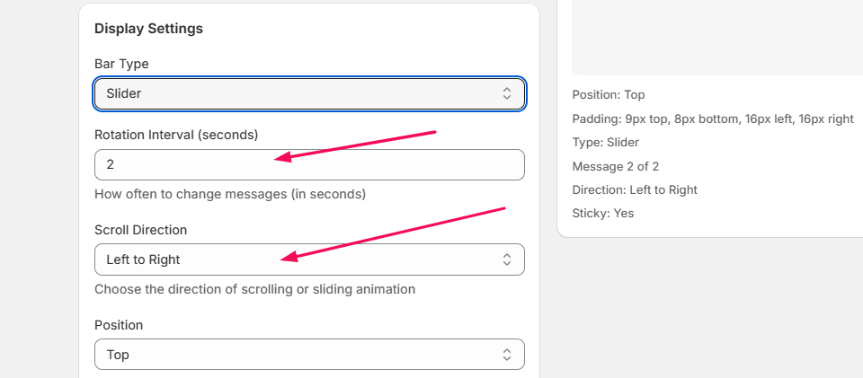The height and width of the screenshot is (378, 863).
Task: Click the Scroll Direction chevron arrows icon
Action: click(x=507, y=259)
